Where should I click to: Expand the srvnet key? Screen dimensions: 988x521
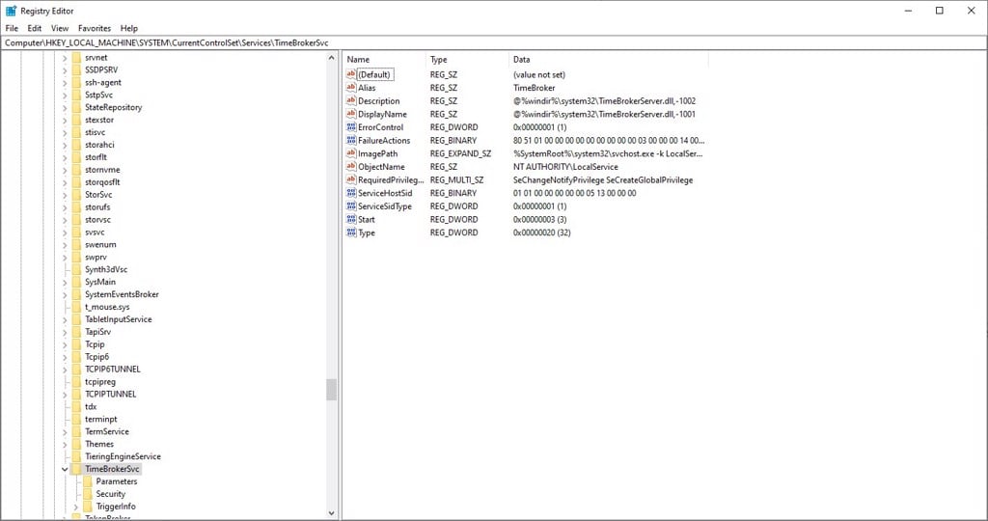coord(65,57)
